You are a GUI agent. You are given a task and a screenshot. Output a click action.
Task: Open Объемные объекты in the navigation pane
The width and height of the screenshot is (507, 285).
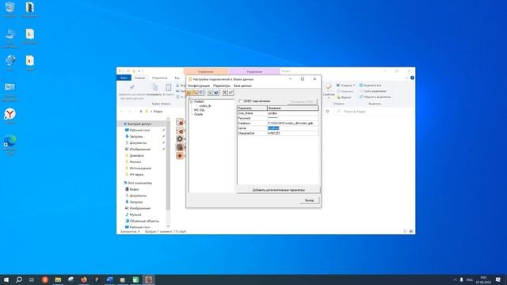point(144,221)
